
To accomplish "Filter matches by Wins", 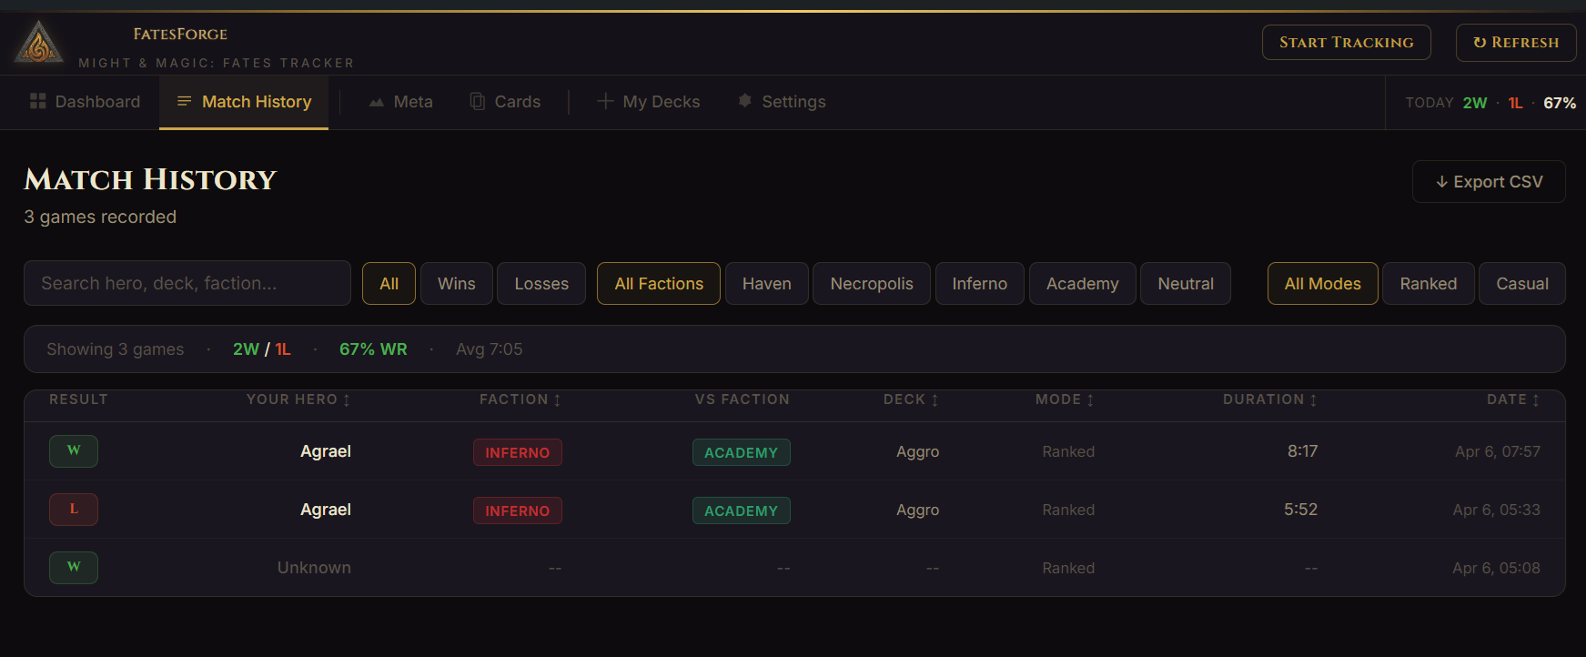I will coord(457,283).
